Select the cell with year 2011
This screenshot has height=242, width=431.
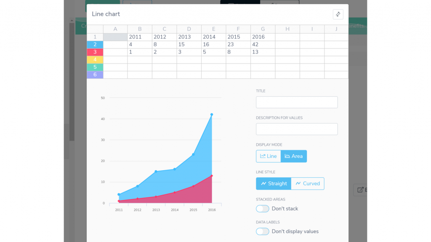[140, 37]
